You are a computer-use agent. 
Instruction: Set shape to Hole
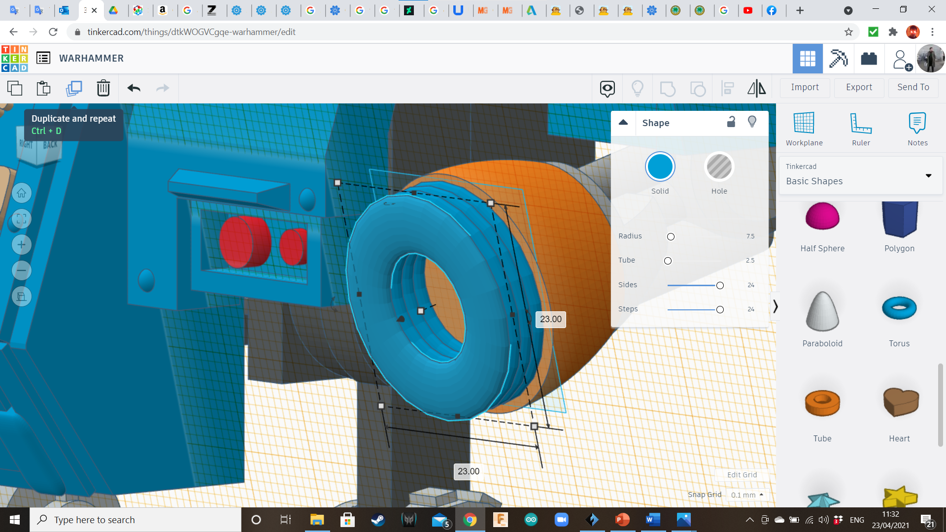[x=719, y=167]
